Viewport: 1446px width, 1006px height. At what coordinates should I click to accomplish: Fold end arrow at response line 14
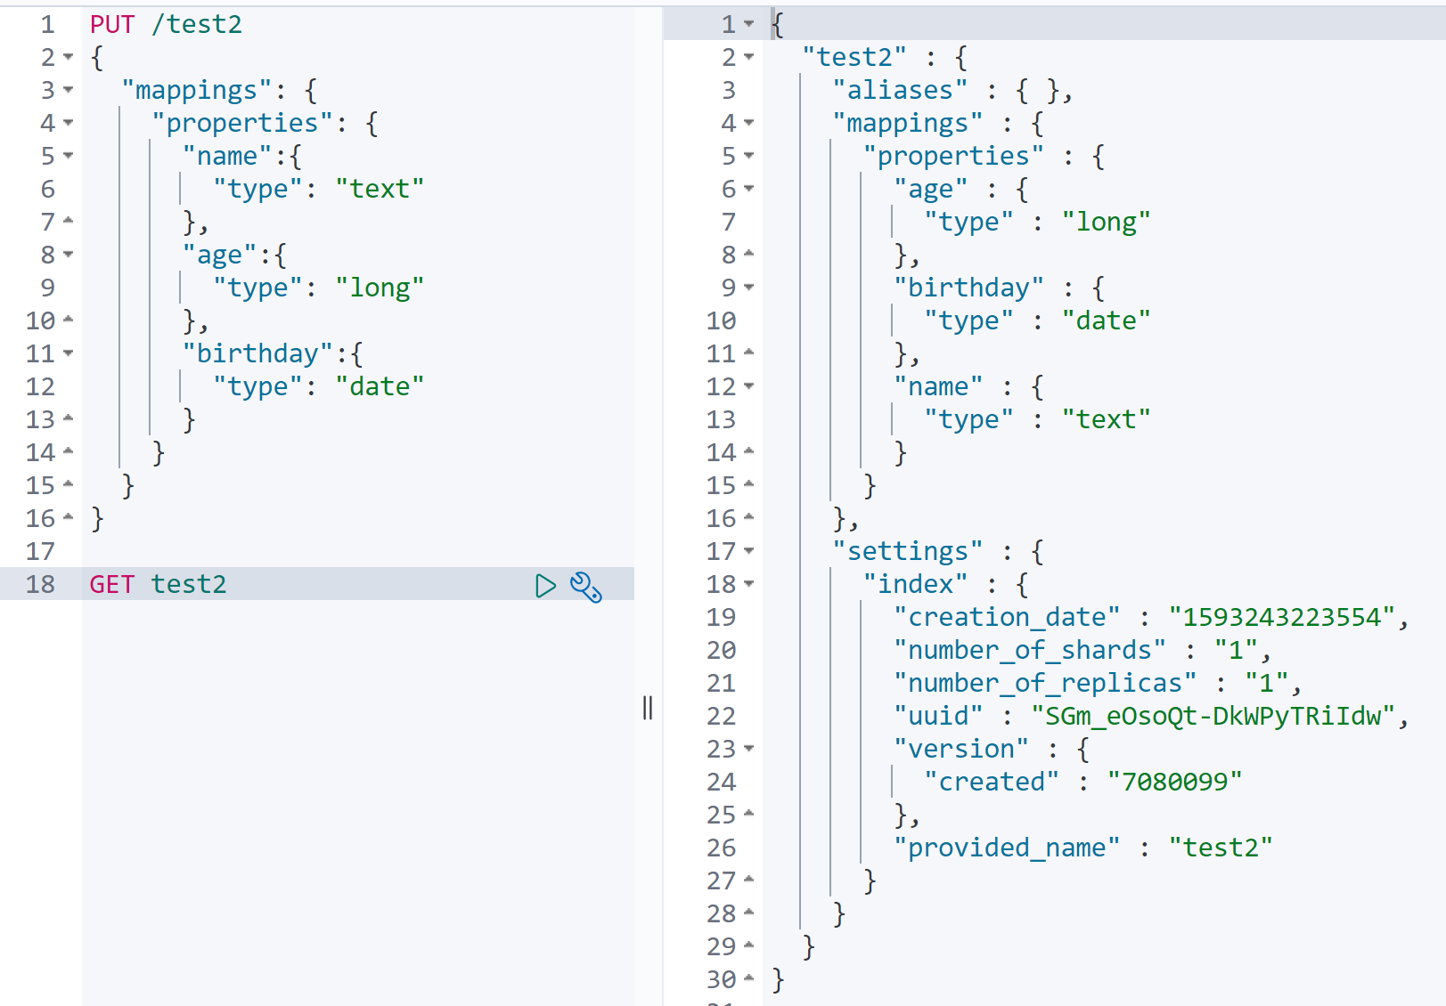pos(749,451)
